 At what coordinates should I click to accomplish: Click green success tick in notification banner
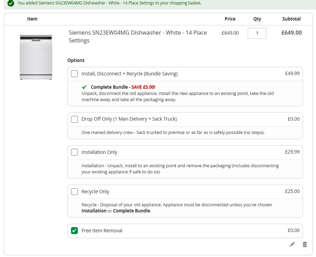11,3
